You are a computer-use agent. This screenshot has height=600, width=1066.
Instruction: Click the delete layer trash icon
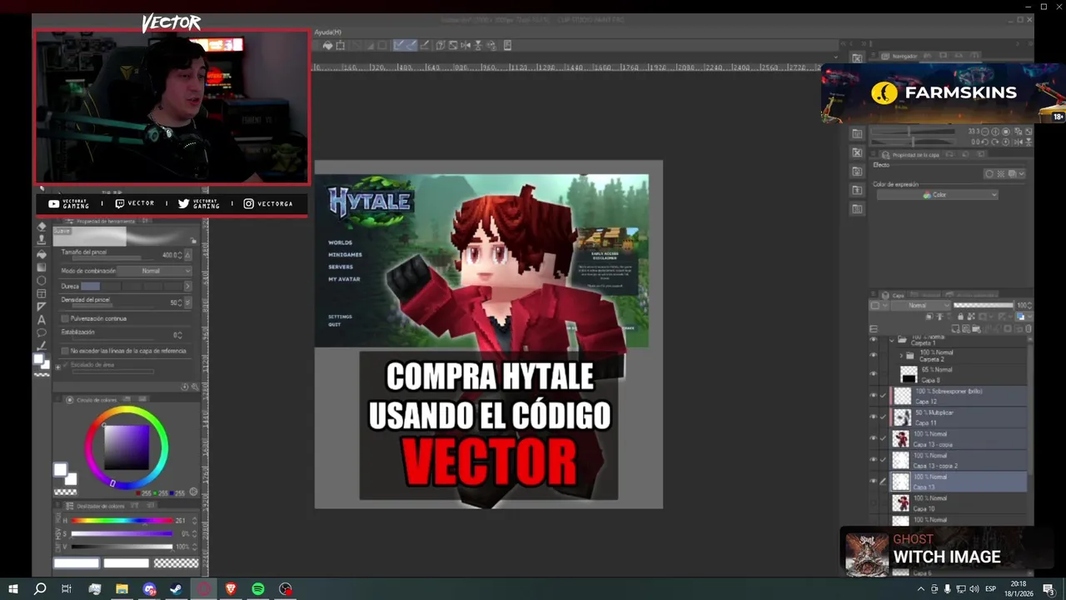point(1028,329)
